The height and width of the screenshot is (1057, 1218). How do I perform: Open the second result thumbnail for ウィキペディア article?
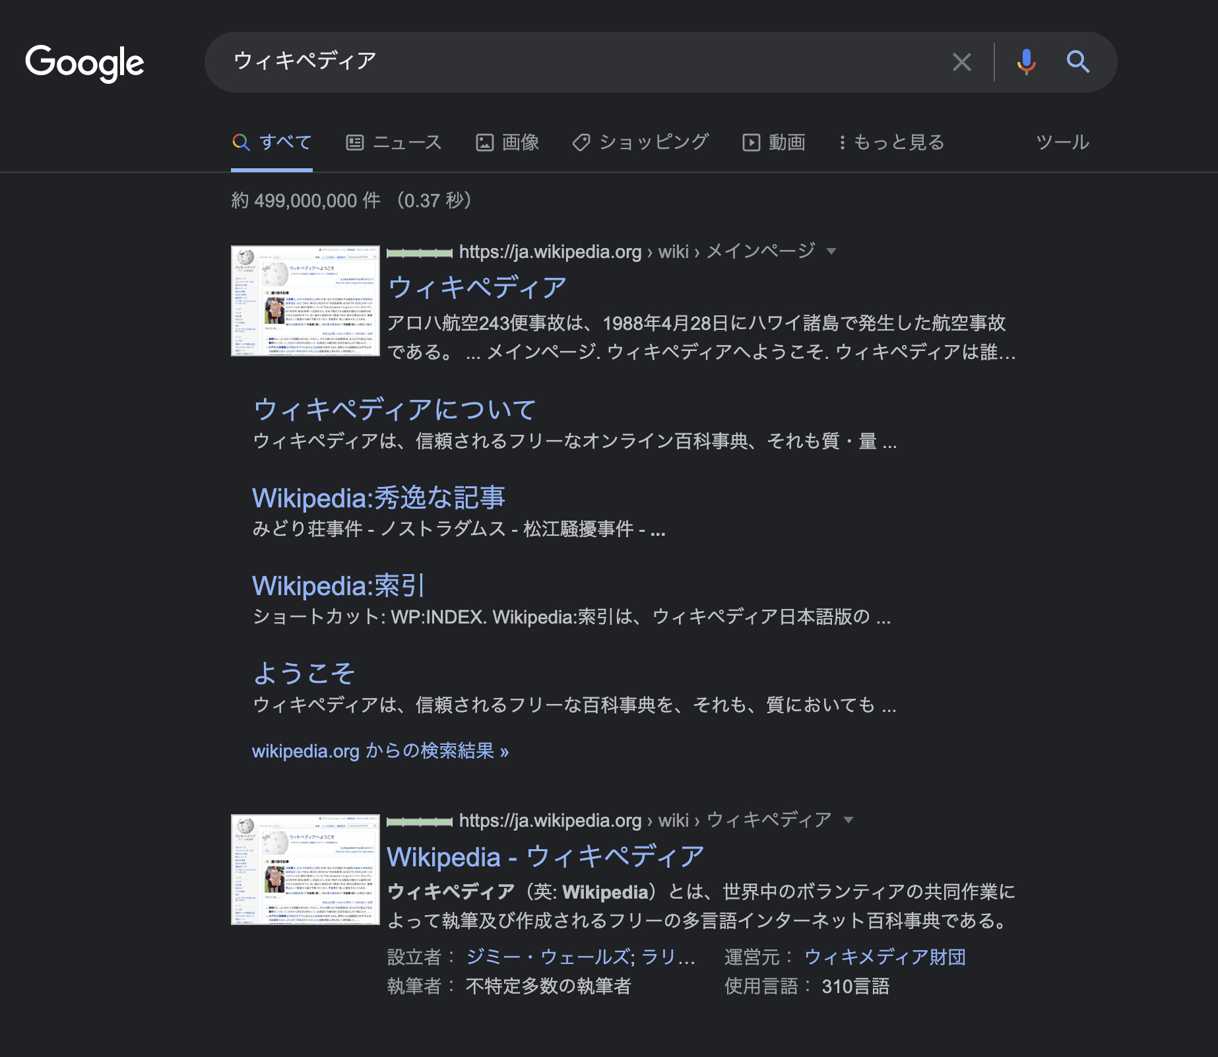point(305,870)
